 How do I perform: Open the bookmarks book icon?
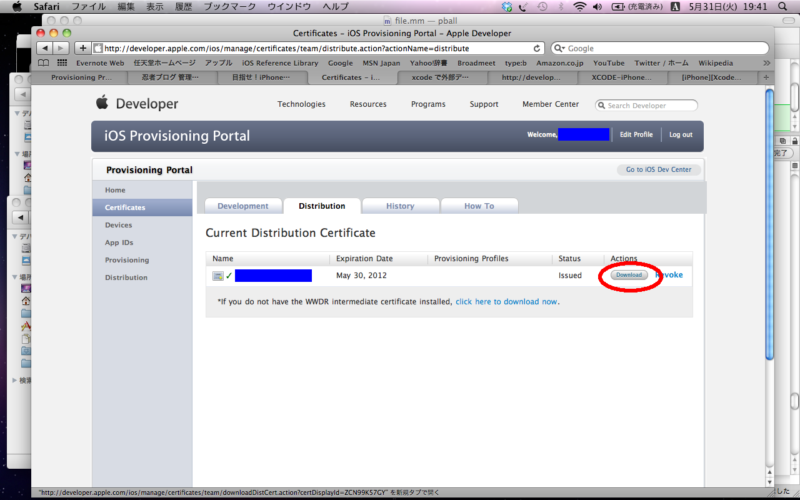coord(43,62)
